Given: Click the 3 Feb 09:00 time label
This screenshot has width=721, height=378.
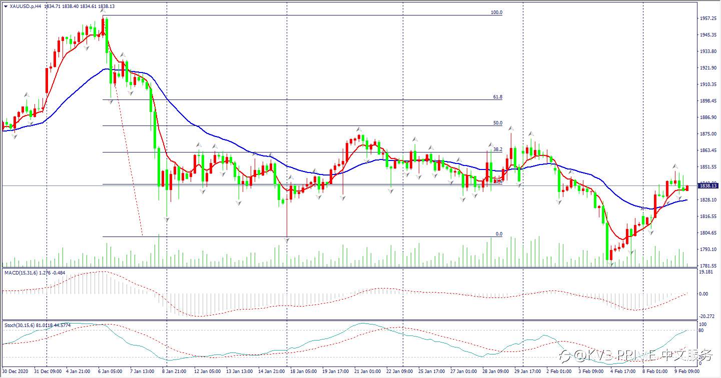Looking at the screenshot, I should point(591,372).
